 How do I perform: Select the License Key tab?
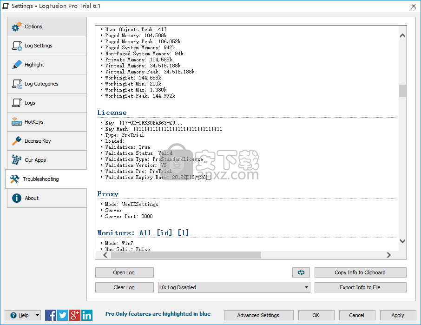coord(47,141)
